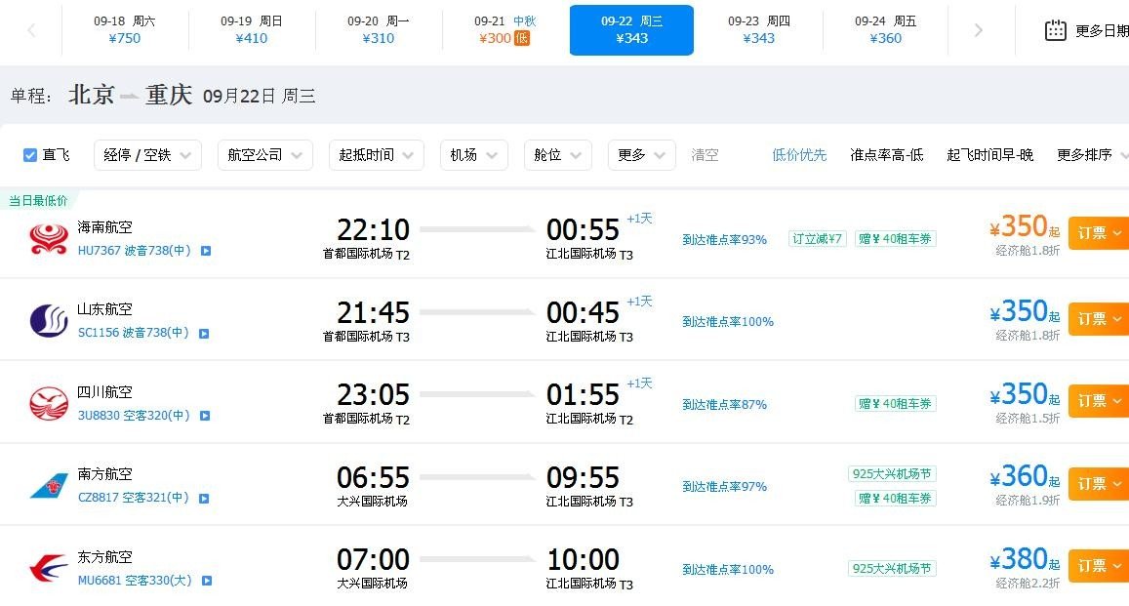Viewport: 1129px width, 606px height.
Task: Sort flights by 低价优先
Action: tap(798, 155)
